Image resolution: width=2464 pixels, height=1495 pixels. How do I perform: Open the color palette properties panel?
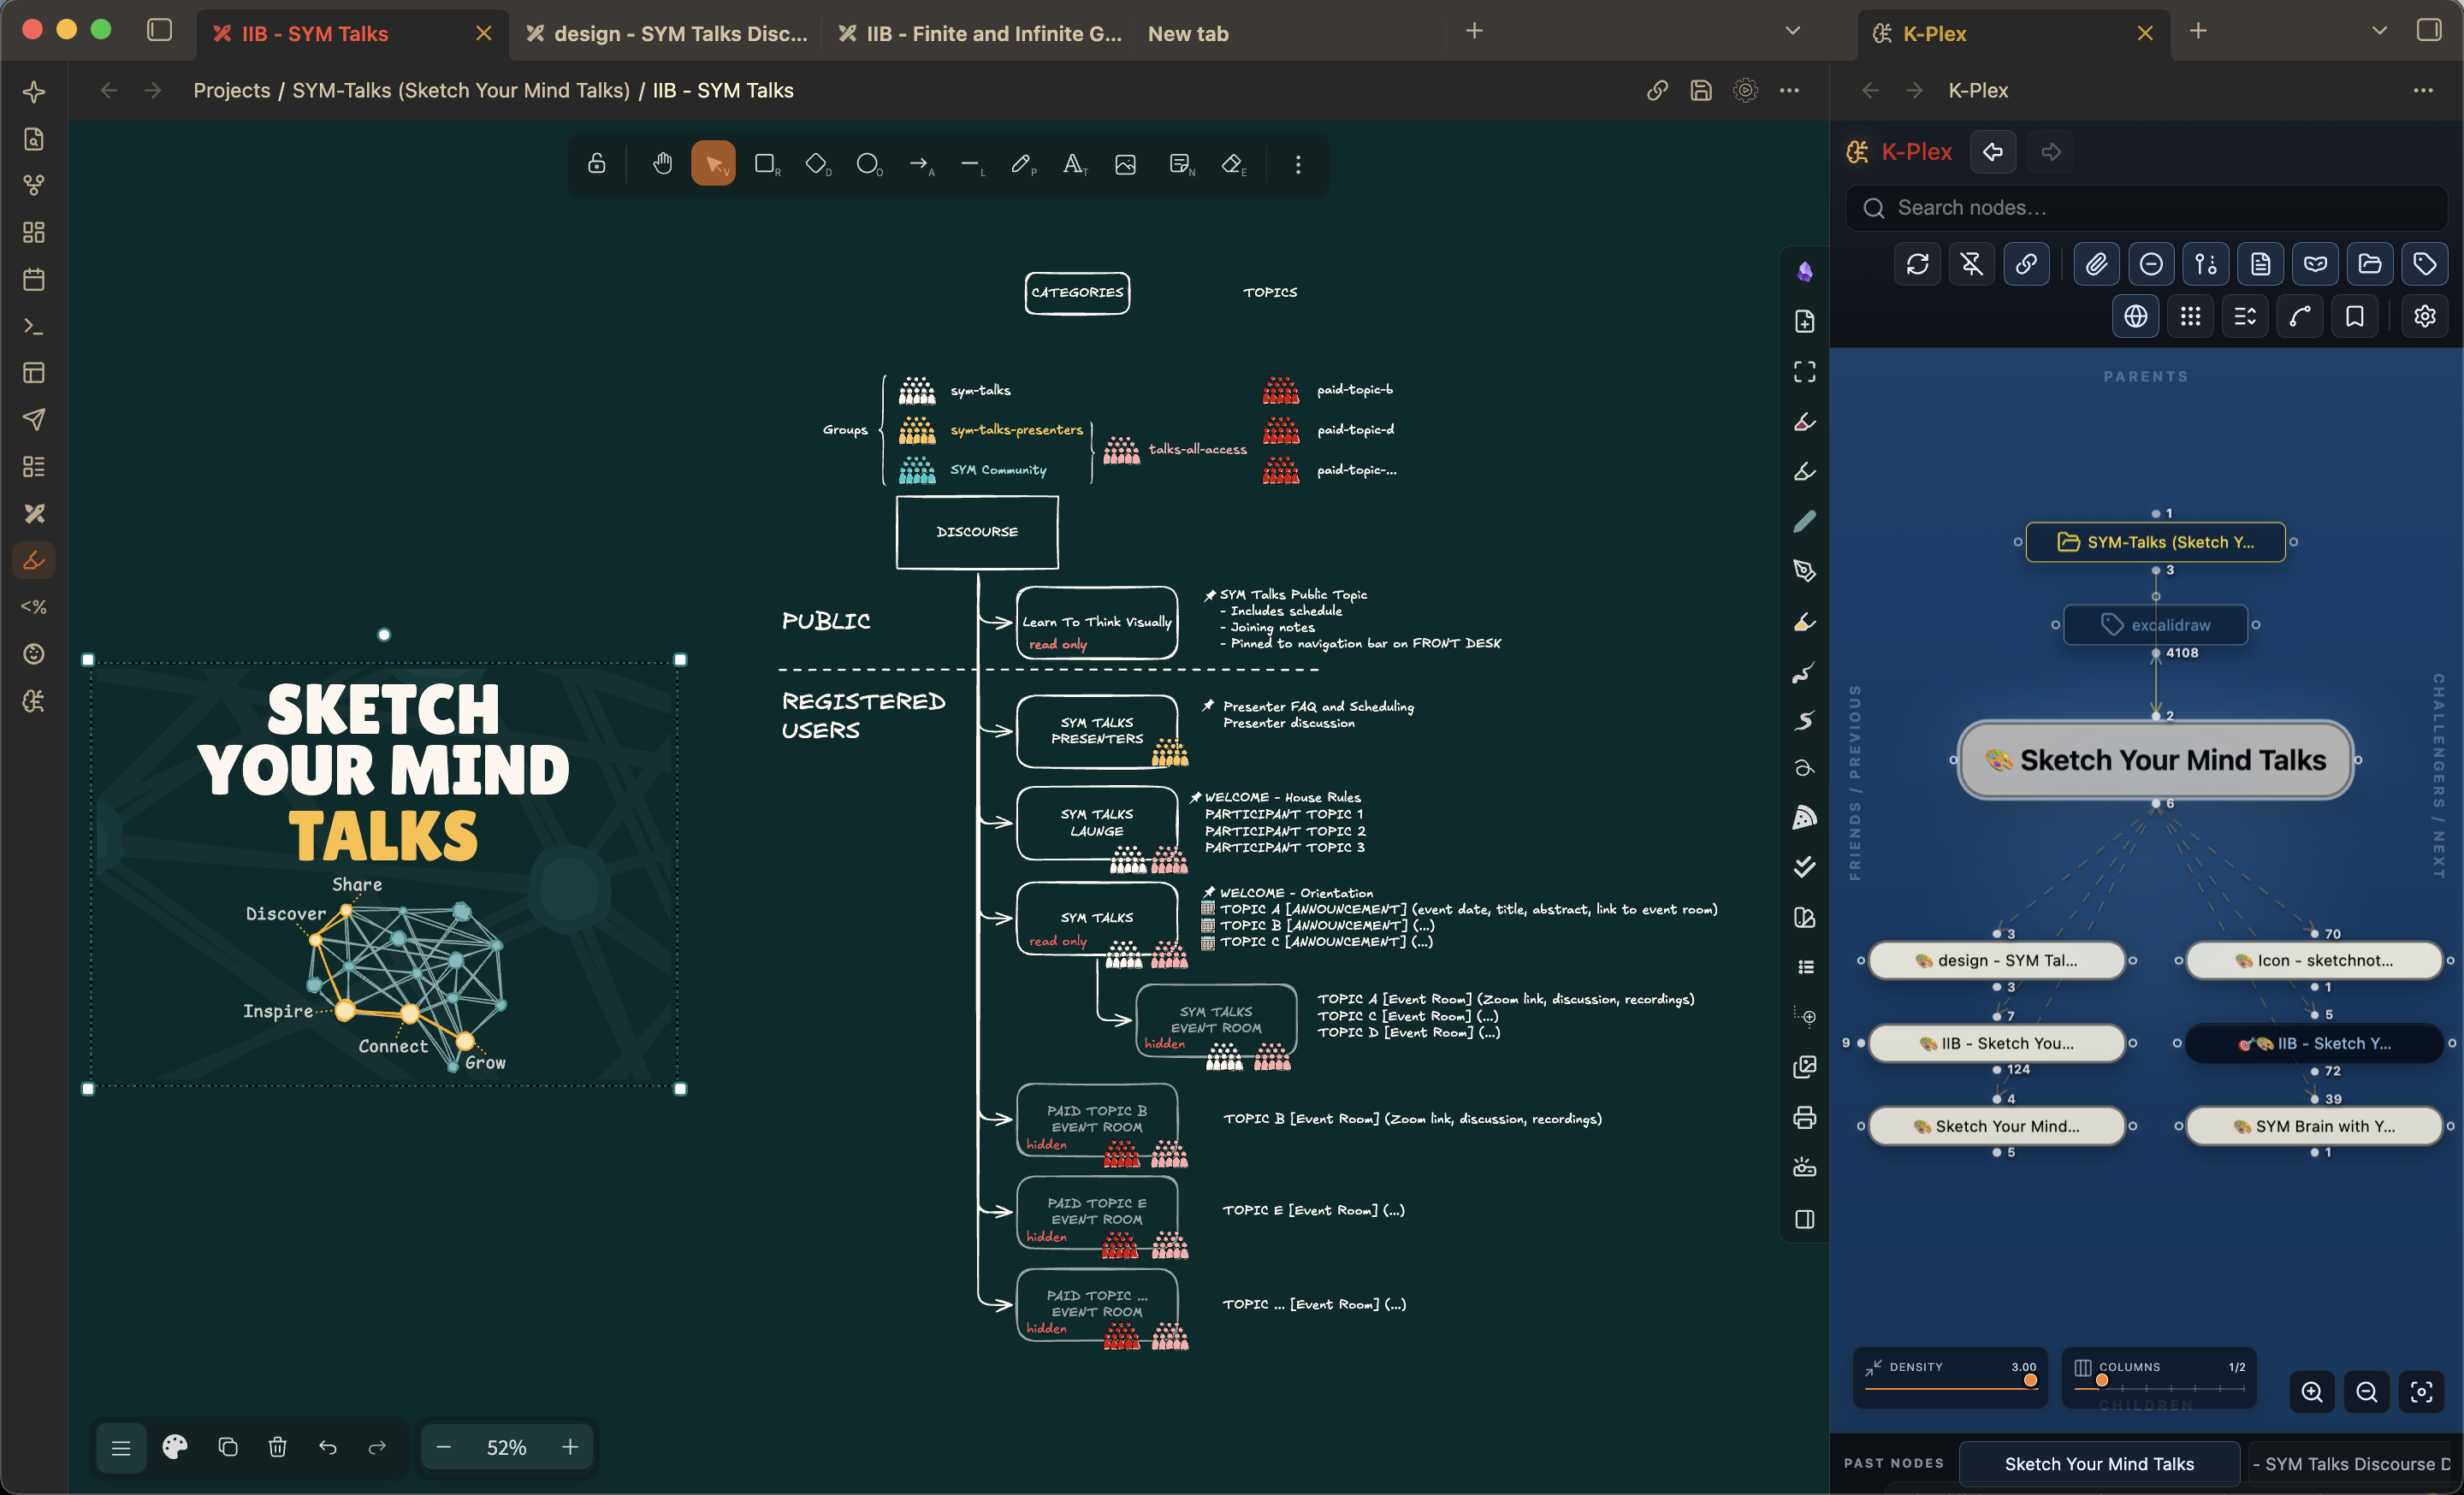[175, 1447]
